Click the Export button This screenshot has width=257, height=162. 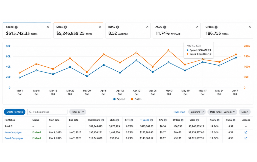[245, 112]
